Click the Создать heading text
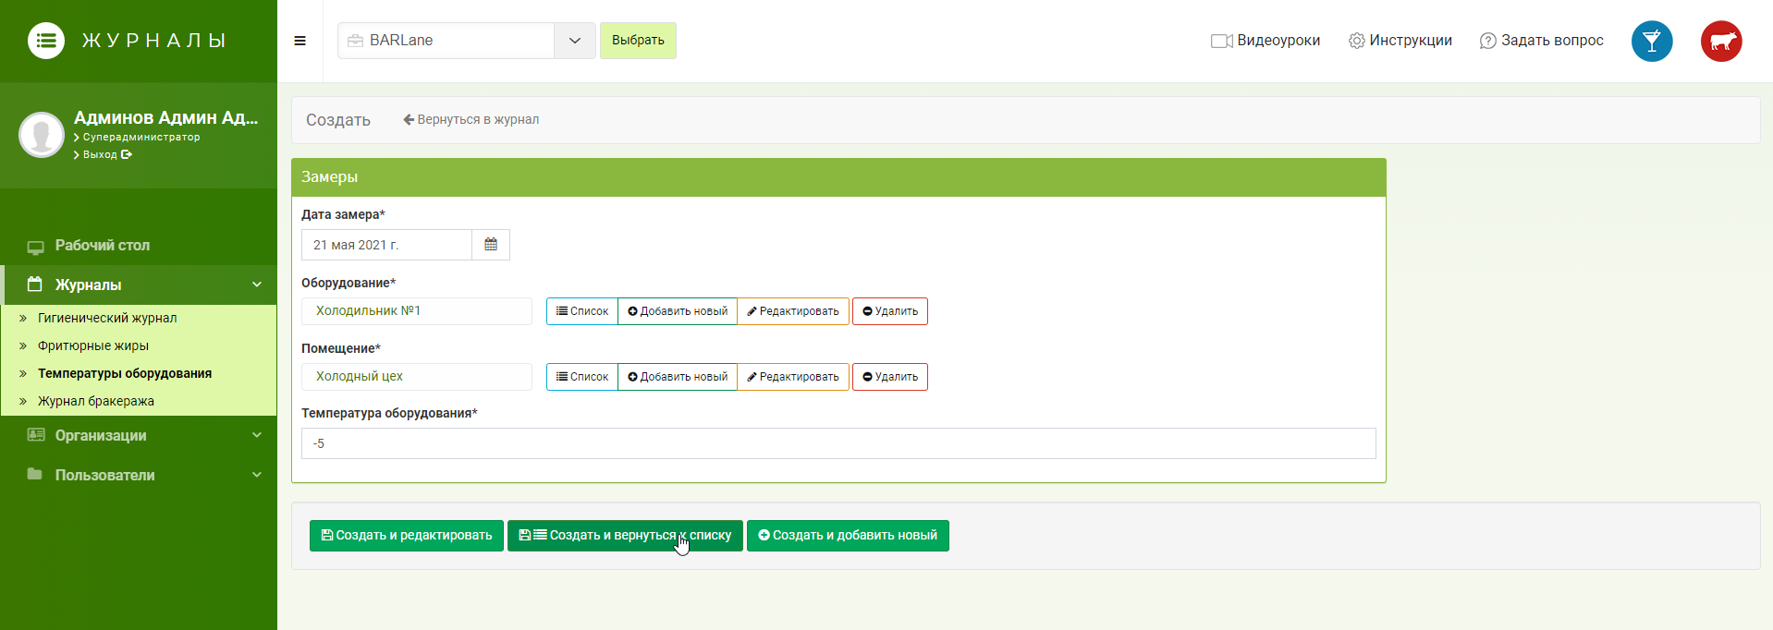 (338, 120)
